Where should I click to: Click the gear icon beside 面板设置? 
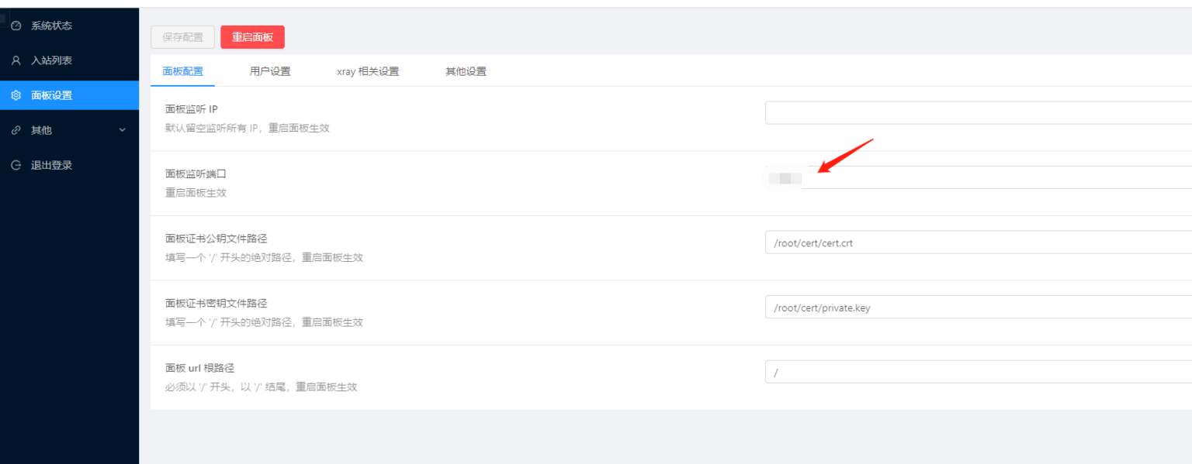click(x=16, y=95)
